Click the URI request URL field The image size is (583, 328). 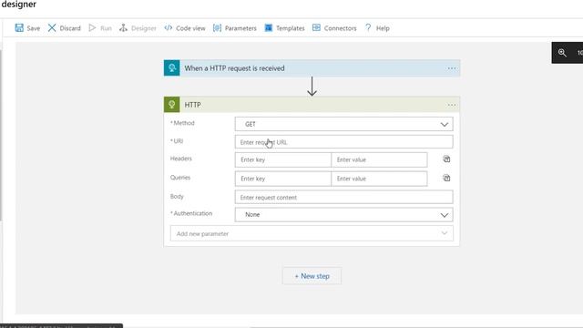coord(344,142)
